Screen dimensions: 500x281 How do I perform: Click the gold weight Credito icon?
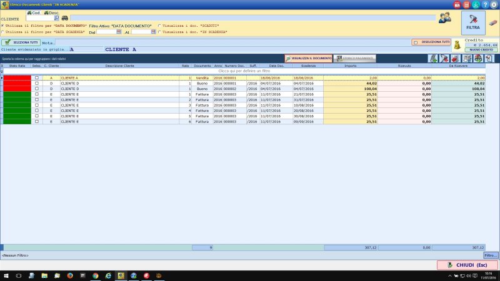coord(457,45)
